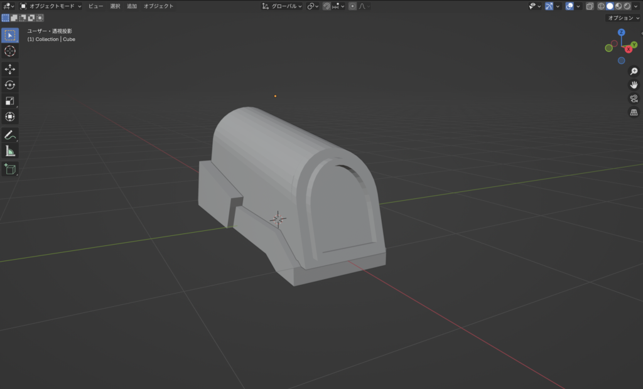Open the 追加 menu
643x389 pixels.
pos(132,6)
